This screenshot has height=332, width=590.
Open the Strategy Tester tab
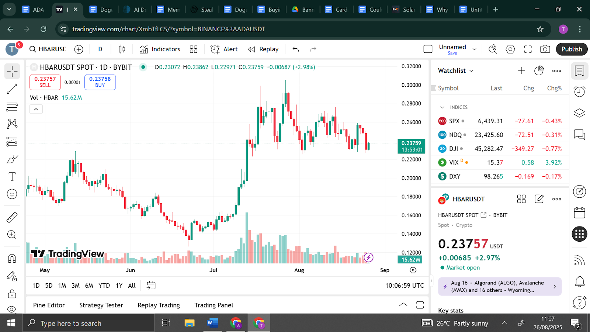coord(101,305)
